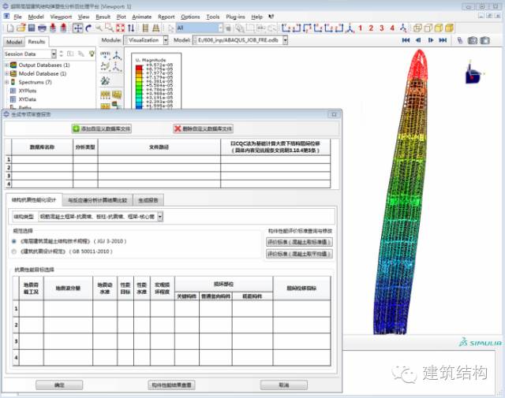505x398 pixels.
Task: Select the Rotate view tool
Action: pyautogui.click(x=88, y=28)
